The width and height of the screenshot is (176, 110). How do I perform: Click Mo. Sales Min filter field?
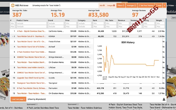[111, 23]
